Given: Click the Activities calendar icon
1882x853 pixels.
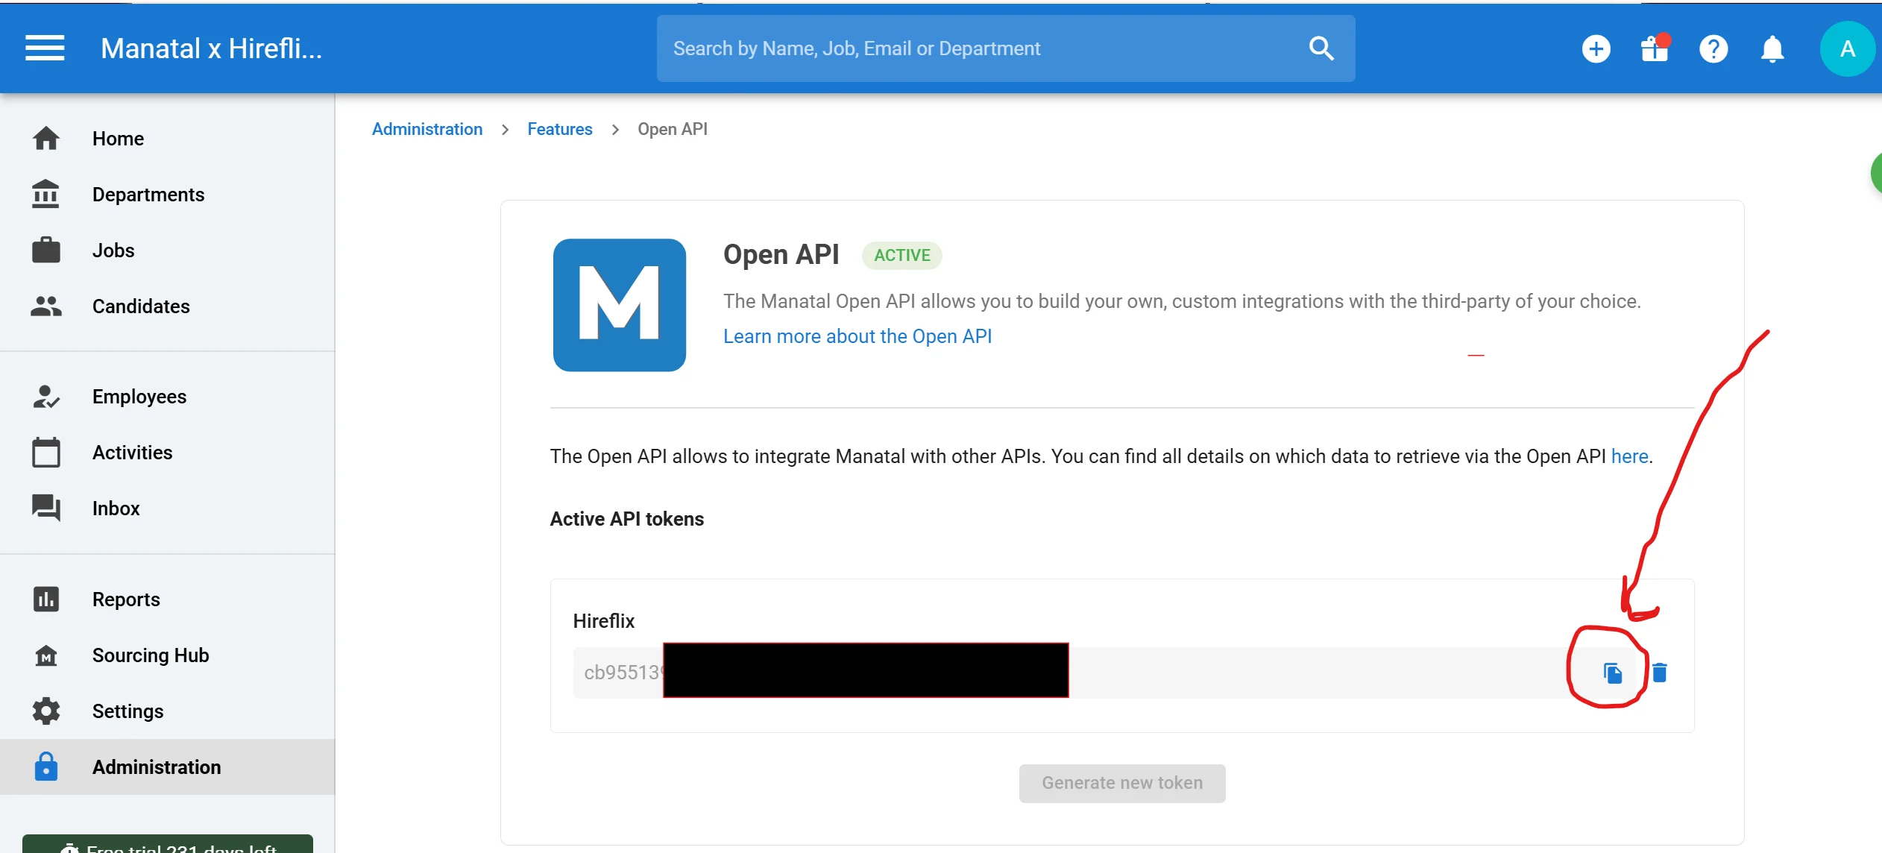Looking at the screenshot, I should (46, 453).
